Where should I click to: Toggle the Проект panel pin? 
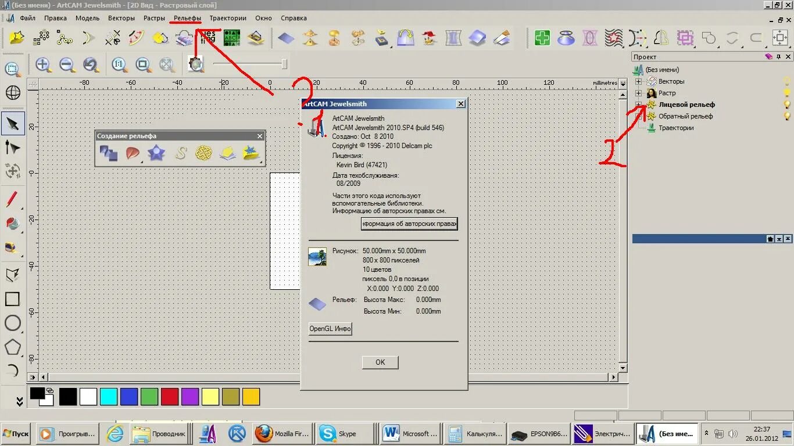[779, 57]
